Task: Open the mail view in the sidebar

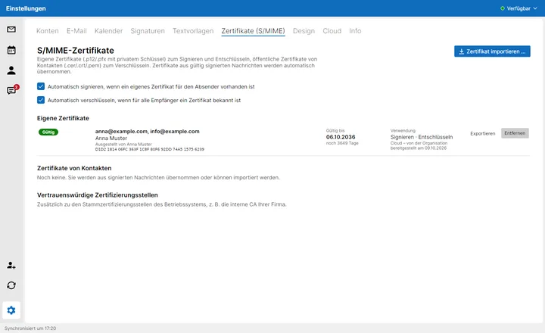Action: (11, 30)
